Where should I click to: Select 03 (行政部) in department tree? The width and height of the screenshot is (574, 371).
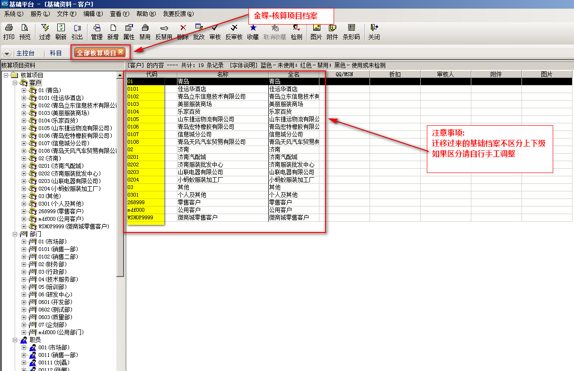[x=52, y=272]
